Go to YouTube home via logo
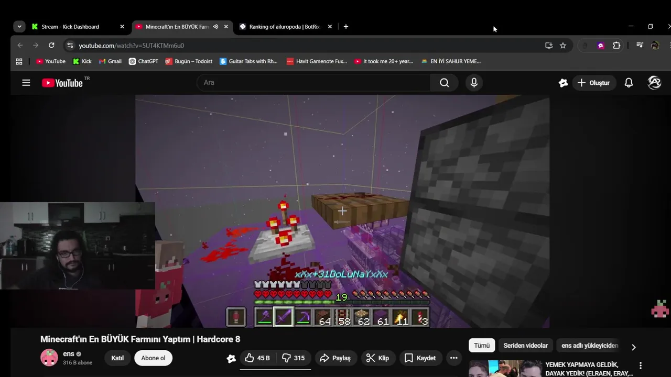This screenshot has width=671, height=377. (x=62, y=83)
